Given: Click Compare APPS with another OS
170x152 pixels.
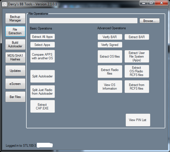Looking at the screenshot, I should click(x=42, y=57).
